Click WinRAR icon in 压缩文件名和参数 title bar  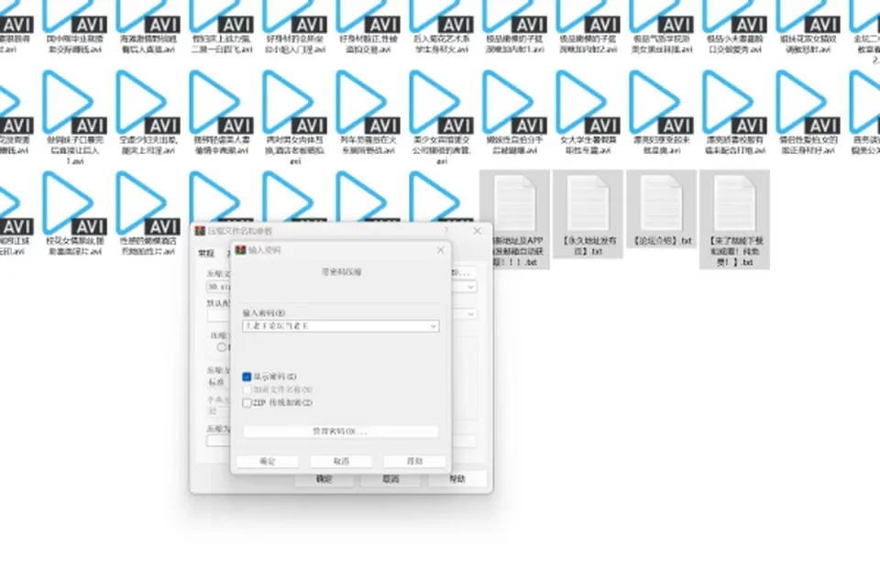point(200,231)
